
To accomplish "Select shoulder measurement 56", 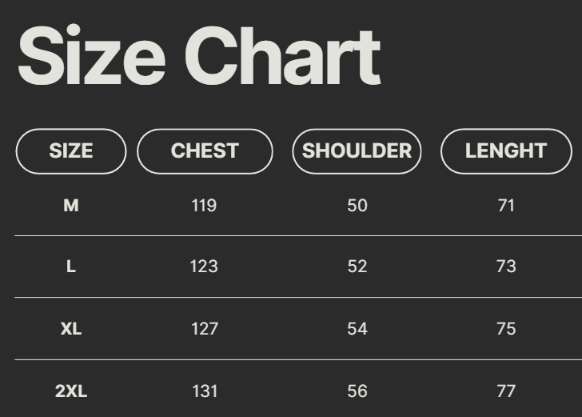I will pos(357,391).
